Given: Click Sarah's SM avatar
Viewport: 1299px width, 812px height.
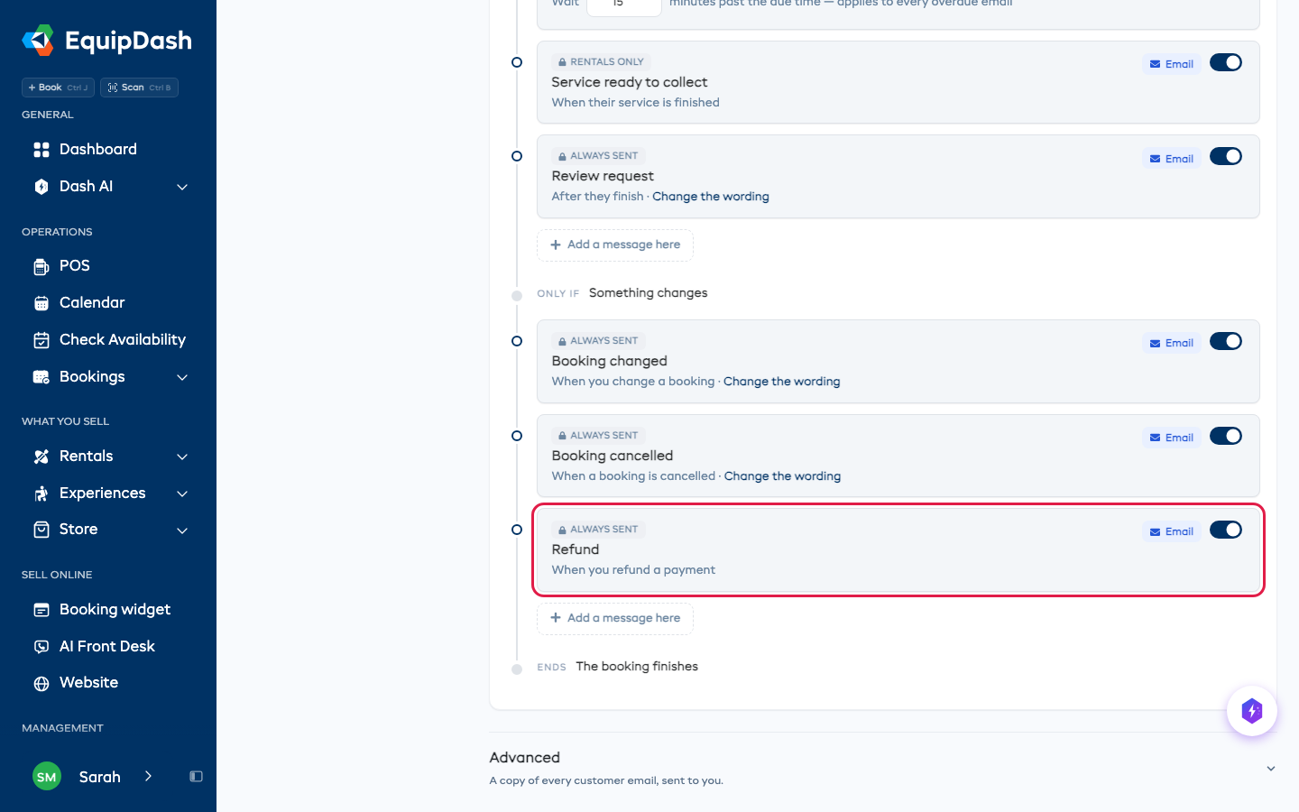Looking at the screenshot, I should [x=47, y=777].
